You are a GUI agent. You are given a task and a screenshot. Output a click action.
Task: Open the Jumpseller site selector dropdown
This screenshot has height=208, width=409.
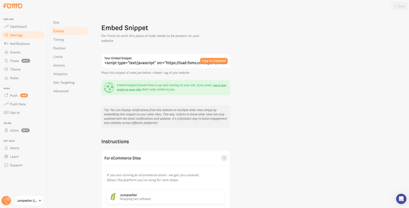coord(29,201)
